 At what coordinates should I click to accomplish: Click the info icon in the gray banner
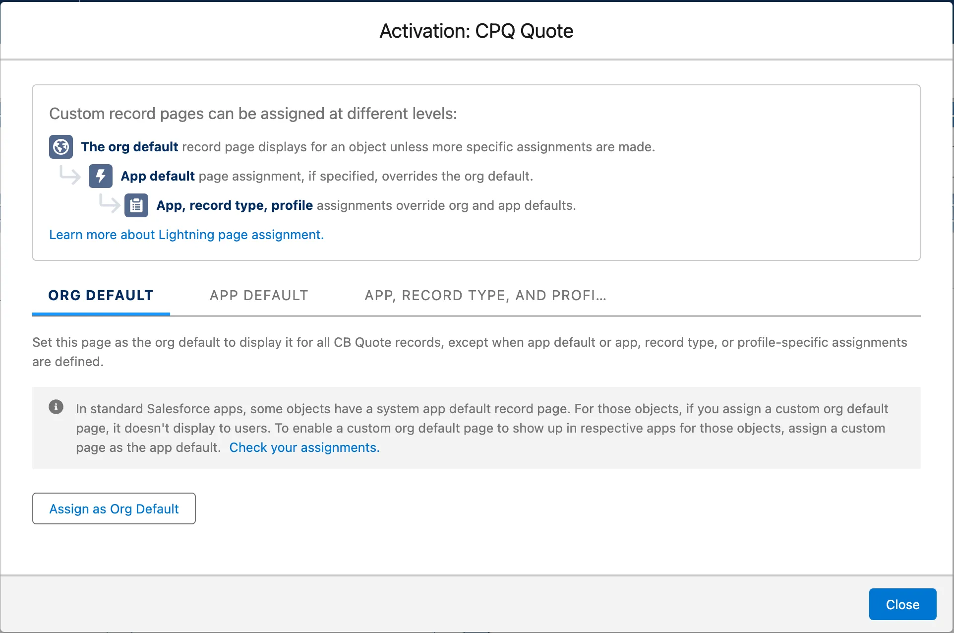(x=56, y=407)
